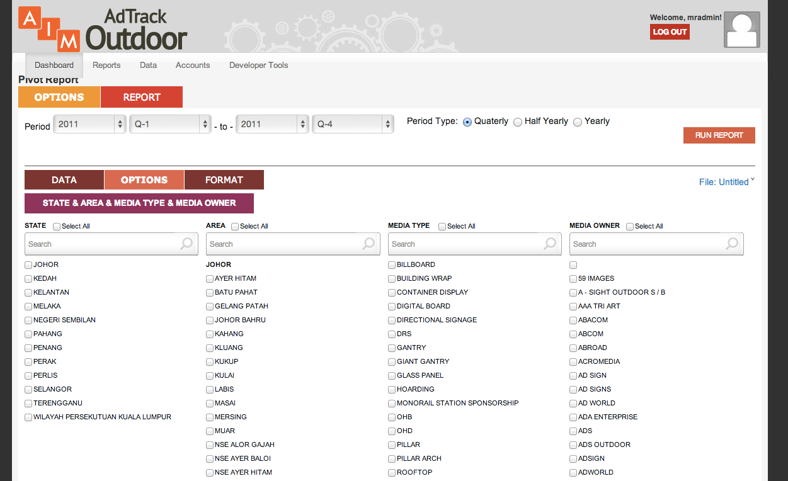Viewport: 788px width, 481px height.
Task: Click the user avatar profile picture
Action: click(x=741, y=30)
